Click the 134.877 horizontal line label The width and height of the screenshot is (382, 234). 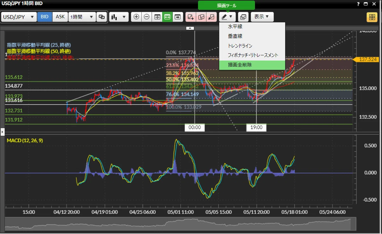click(13, 86)
